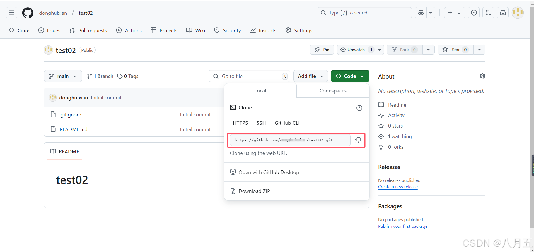Image resolution: width=534 pixels, height=252 pixels.
Task: Open the Copilot chat icon
Action: click(x=421, y=13)
